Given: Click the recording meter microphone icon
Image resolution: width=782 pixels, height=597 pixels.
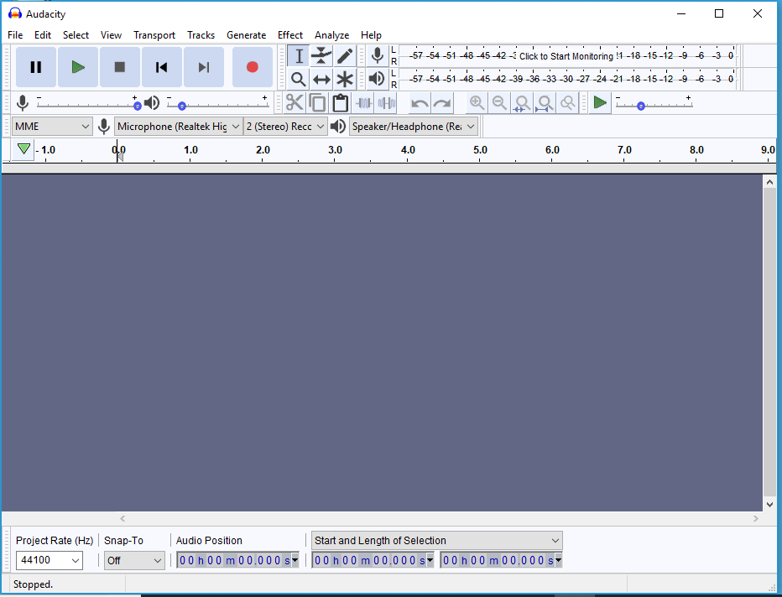Looking at the screenshot, I should 378,56.
